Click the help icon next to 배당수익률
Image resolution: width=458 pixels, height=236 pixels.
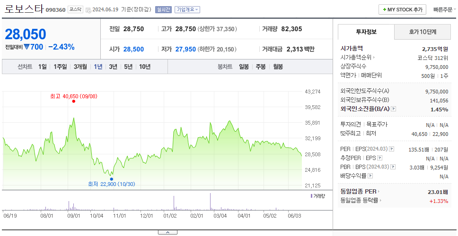tap(370, 176)
